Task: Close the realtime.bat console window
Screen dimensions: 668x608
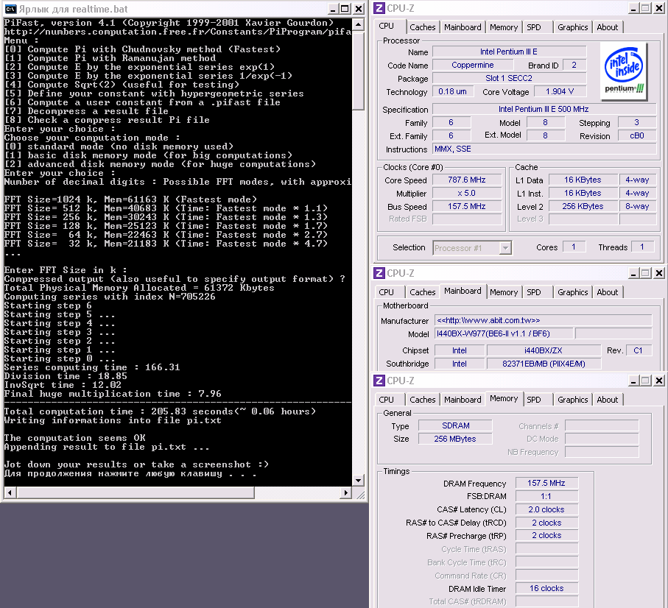Action: 359,9
